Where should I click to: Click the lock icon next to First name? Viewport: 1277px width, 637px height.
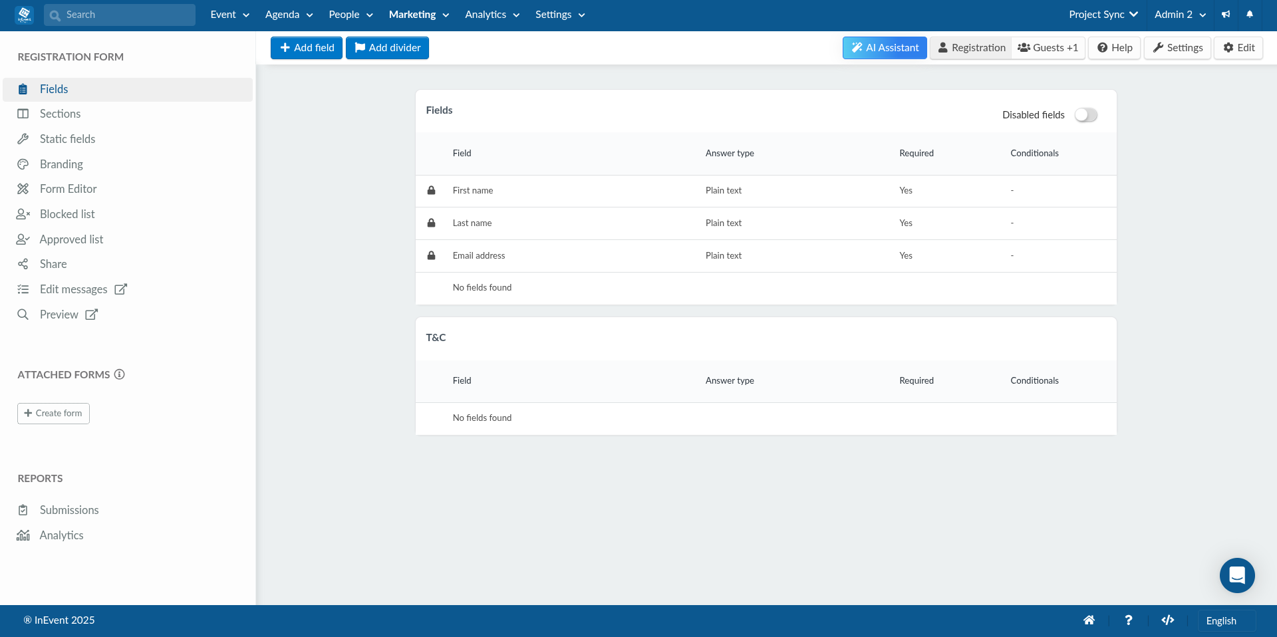431,191
